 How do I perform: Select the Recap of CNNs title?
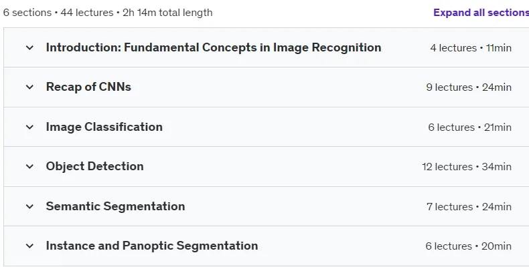tap(88, 87)
